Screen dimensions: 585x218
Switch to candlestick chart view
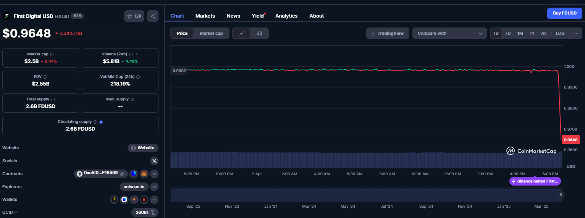pyautogui.click(x=260, y=33)
